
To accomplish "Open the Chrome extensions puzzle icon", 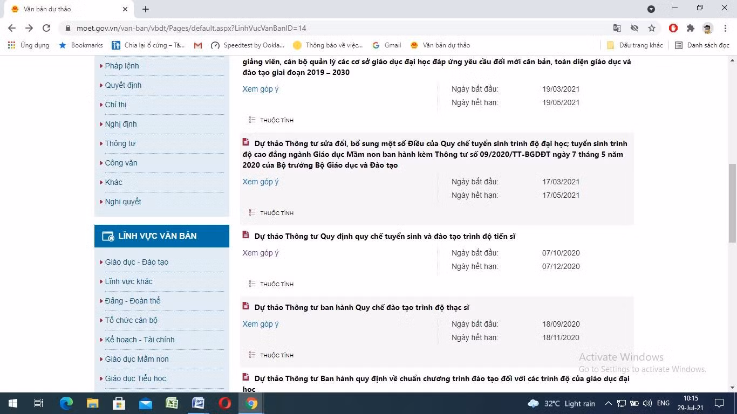I will click(x=691, y=28).
